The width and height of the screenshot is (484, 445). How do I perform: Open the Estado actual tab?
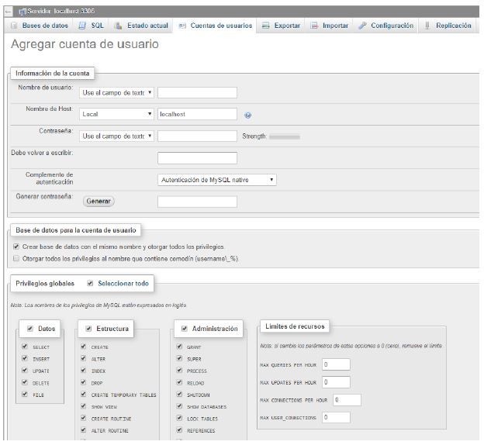tap(142, 26)
